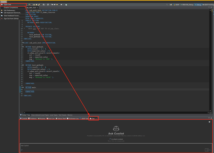Close the Chat view tab
The height and width of the screenshot is (153, 214).
[x=96, y=118]
